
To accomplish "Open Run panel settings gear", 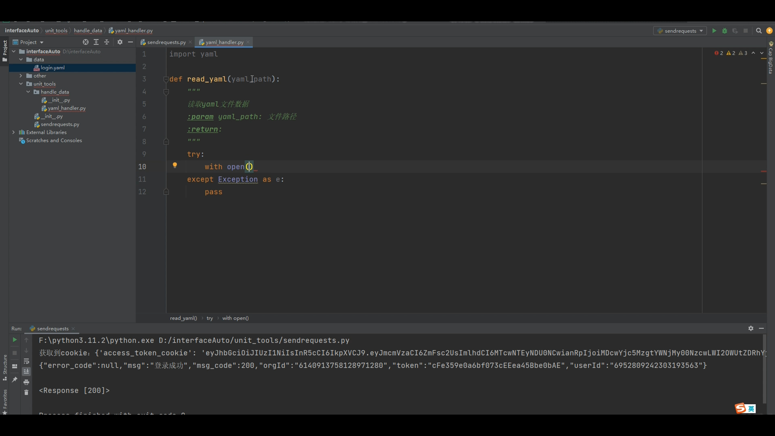I will click(751, 328).
